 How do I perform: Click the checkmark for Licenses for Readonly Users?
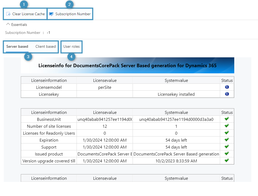(227, 133)
